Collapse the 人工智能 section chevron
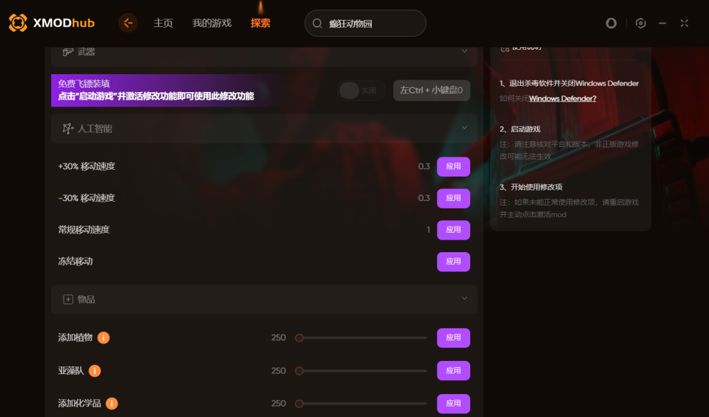This screenshot has width=709, height=417. (465, 128)
